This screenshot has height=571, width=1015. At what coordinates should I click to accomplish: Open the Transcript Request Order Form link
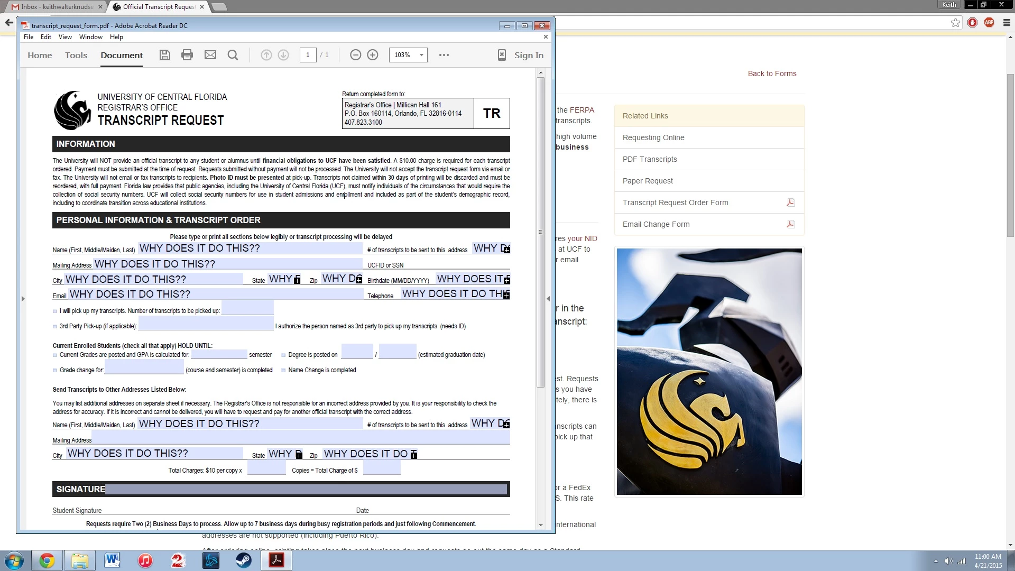[675, 202]
